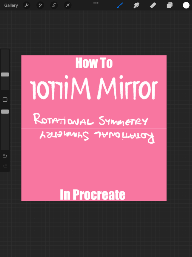Image resolution: width=192 pixels, height=257 pixels.
Task: Adjust the brush opacity slider handle
Action: [5, 112]
